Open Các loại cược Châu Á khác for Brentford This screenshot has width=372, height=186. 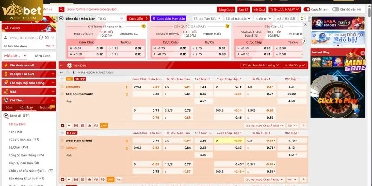point(264,126)
